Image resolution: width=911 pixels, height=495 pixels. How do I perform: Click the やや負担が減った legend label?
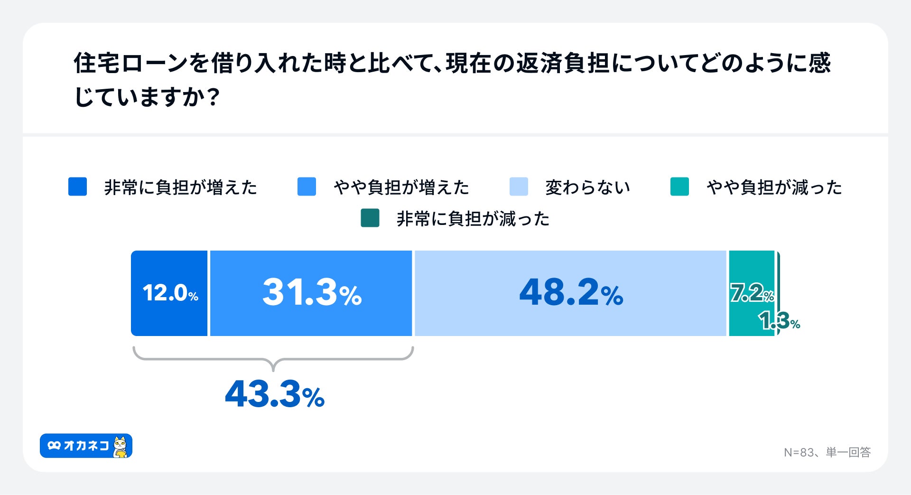774,187
